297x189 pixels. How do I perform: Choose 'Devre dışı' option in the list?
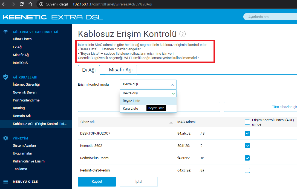148,93
